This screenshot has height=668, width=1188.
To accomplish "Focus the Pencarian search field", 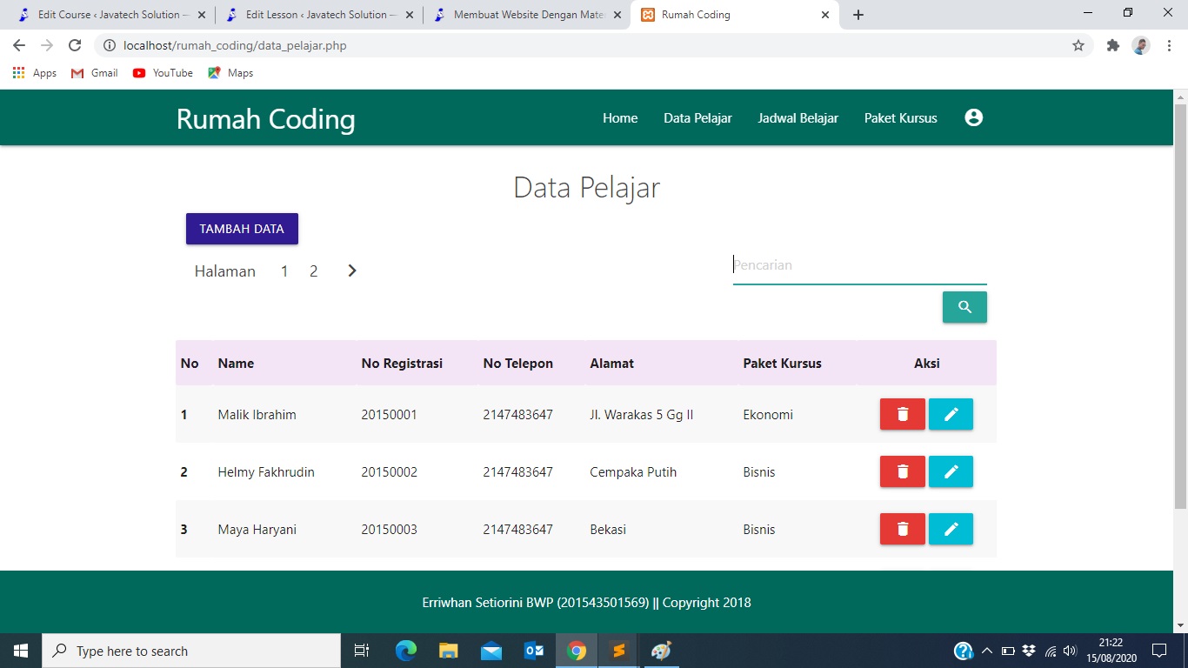I will pyautogui.click(x=859, y=265).
